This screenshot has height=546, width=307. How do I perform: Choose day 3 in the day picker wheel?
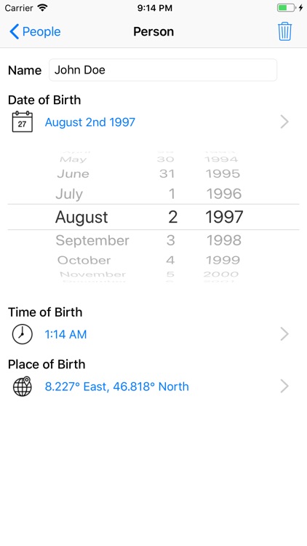(x=170, y=240)
